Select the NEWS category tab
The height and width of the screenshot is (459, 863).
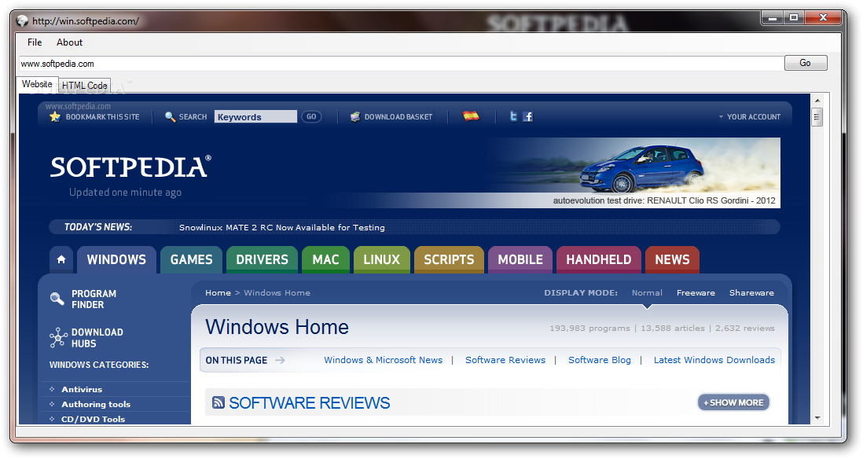click(672, 260)
